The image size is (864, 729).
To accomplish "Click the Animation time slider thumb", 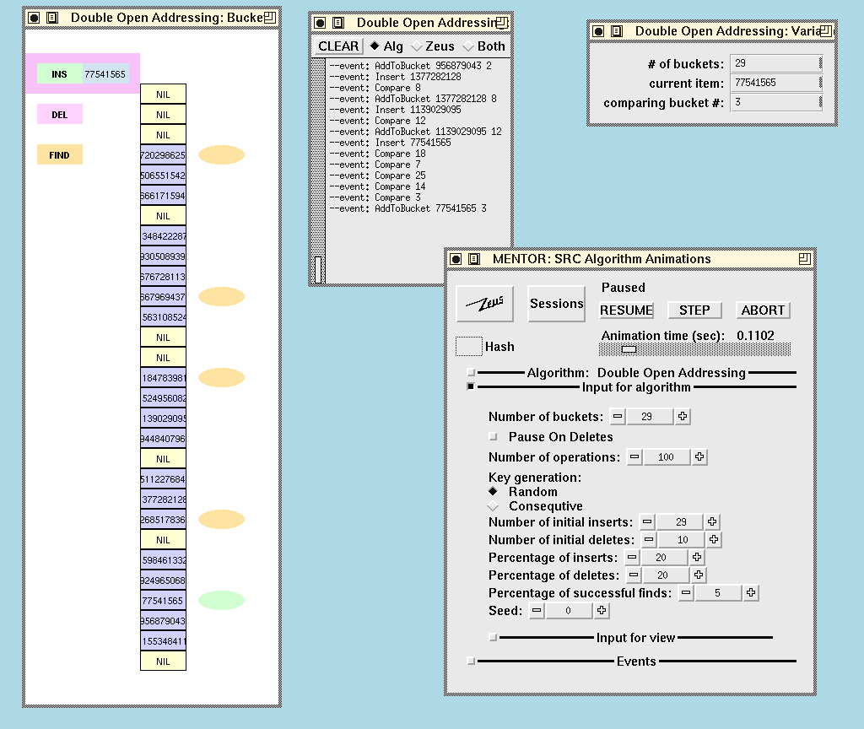I will coord(629,349).
